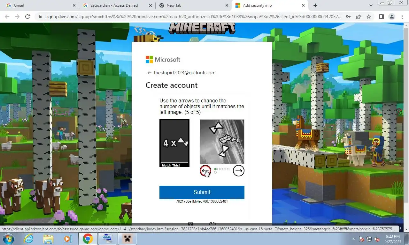The width and height of the screenshot is (409, 245).
Task: Open the Minecraft creeper taskbar icon
Action: click(x=127, y=239)
